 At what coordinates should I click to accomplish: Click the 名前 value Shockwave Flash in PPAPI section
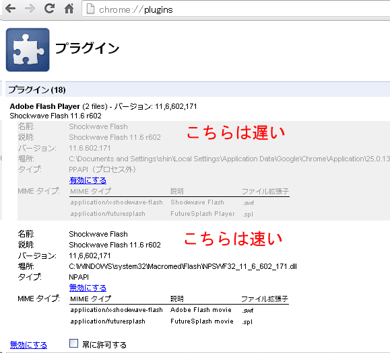[98, 126]
